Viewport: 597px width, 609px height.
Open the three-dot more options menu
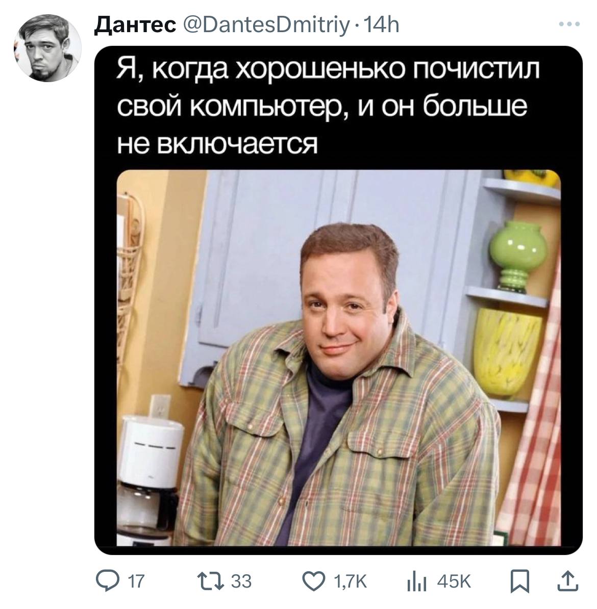click(569, 24)
